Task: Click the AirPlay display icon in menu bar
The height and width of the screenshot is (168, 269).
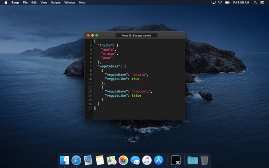Action: click(x=214, y=3)
